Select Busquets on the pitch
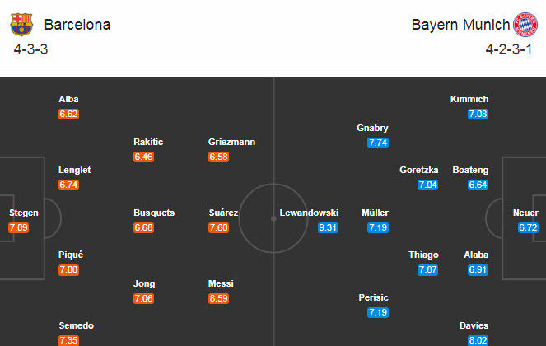 click(x=154, y=213)
